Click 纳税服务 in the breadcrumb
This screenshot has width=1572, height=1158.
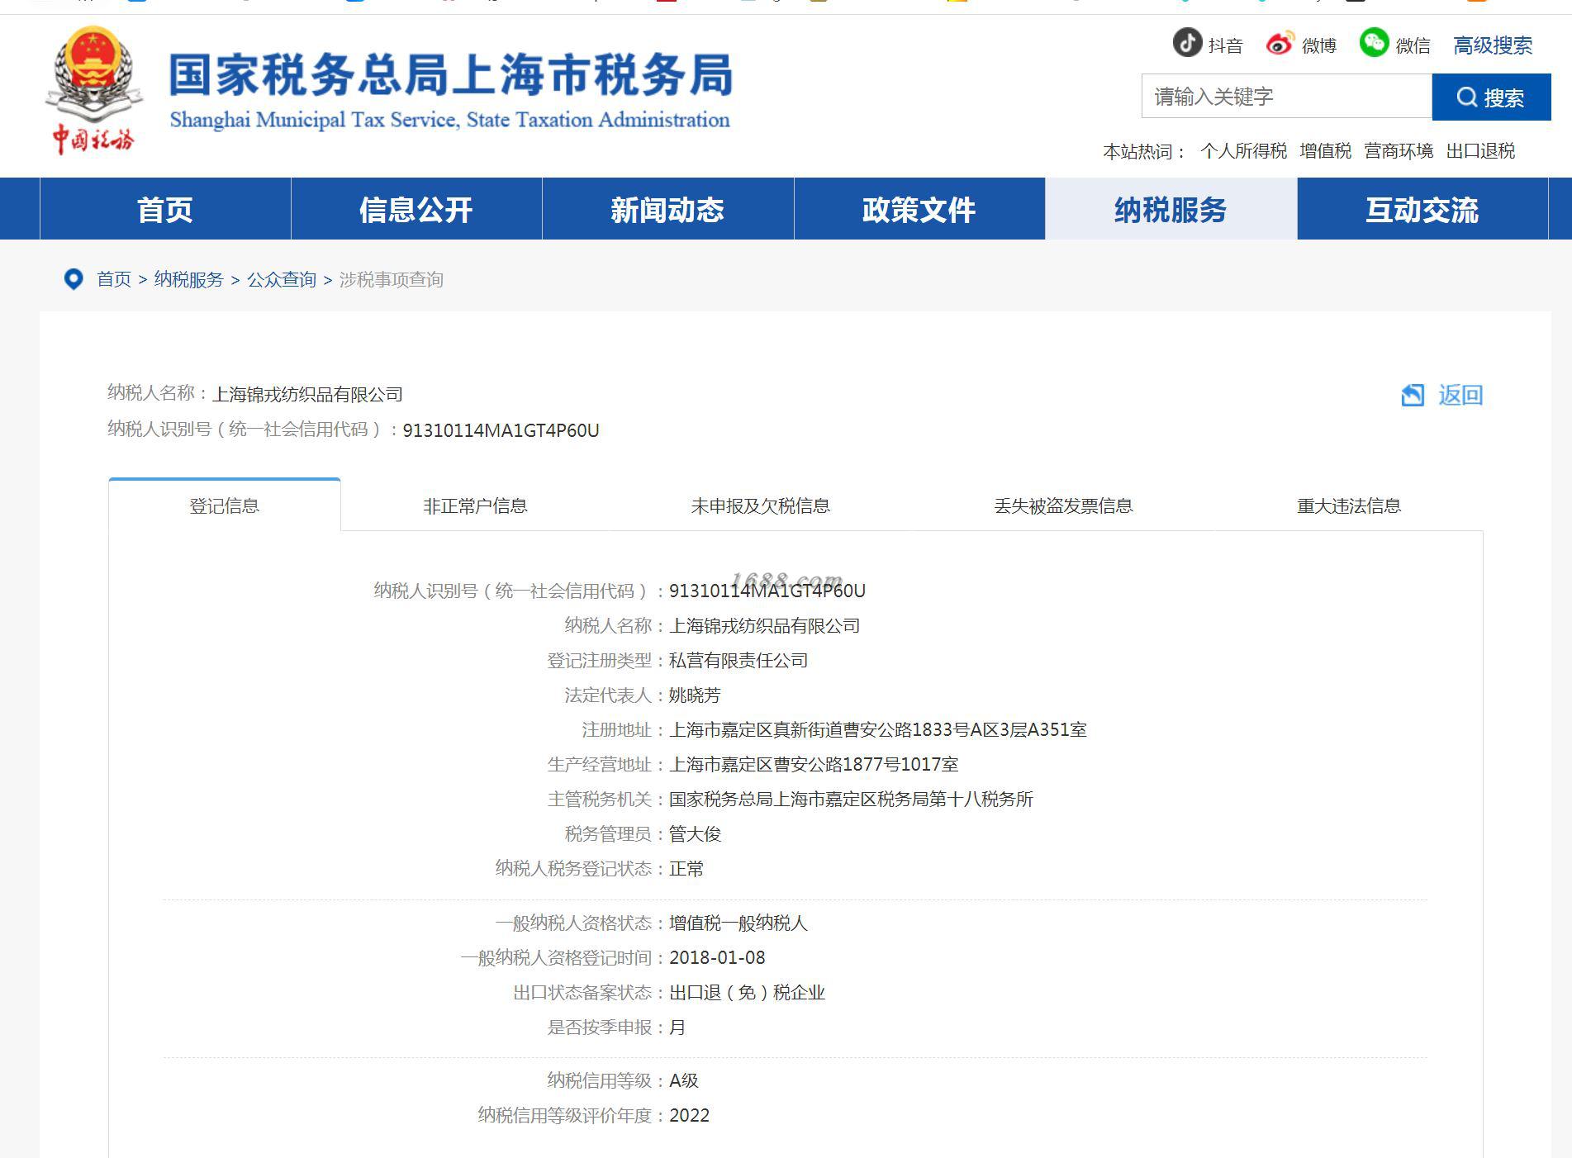(x=189, y=280)
